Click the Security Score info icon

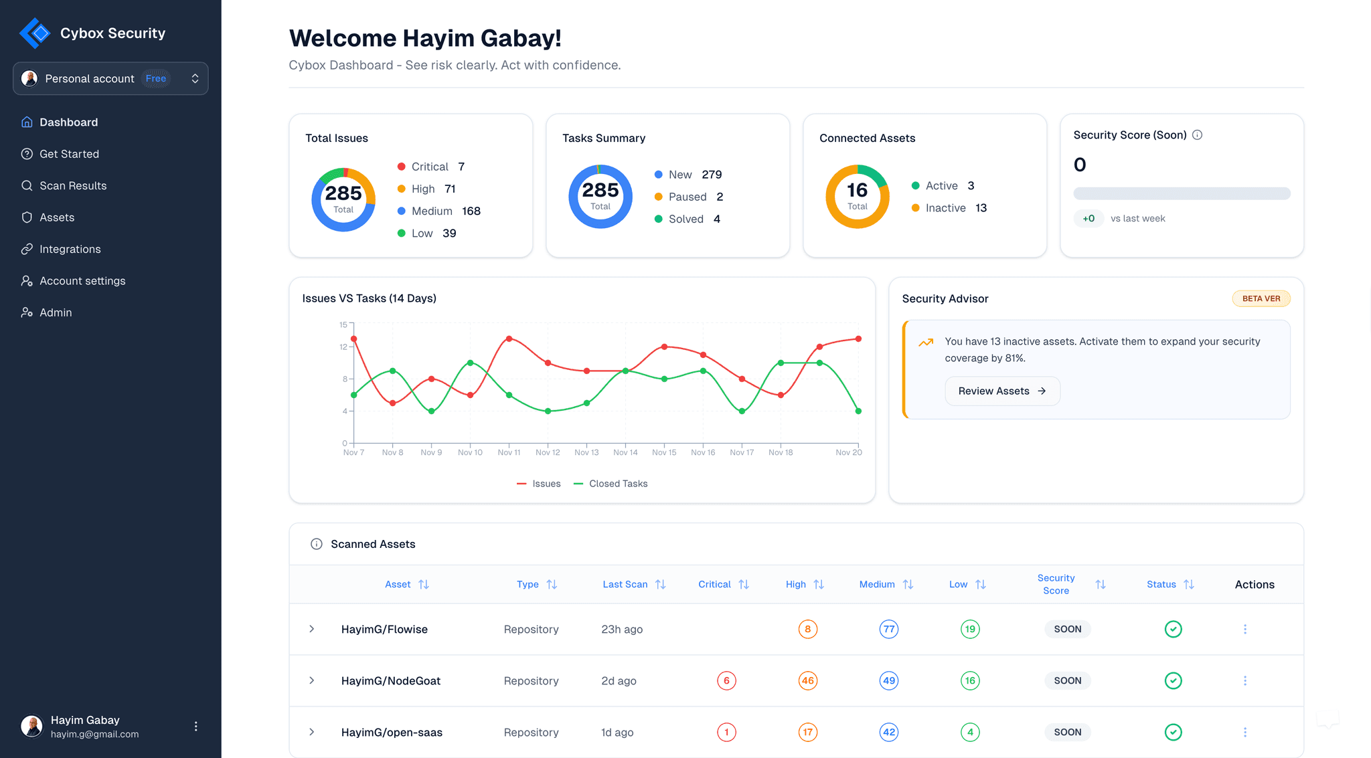[x=1197, y=135]
